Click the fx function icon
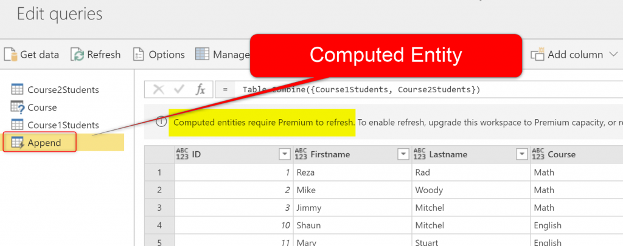Screen dimensions: 623x246 click(x=200, y=90)
